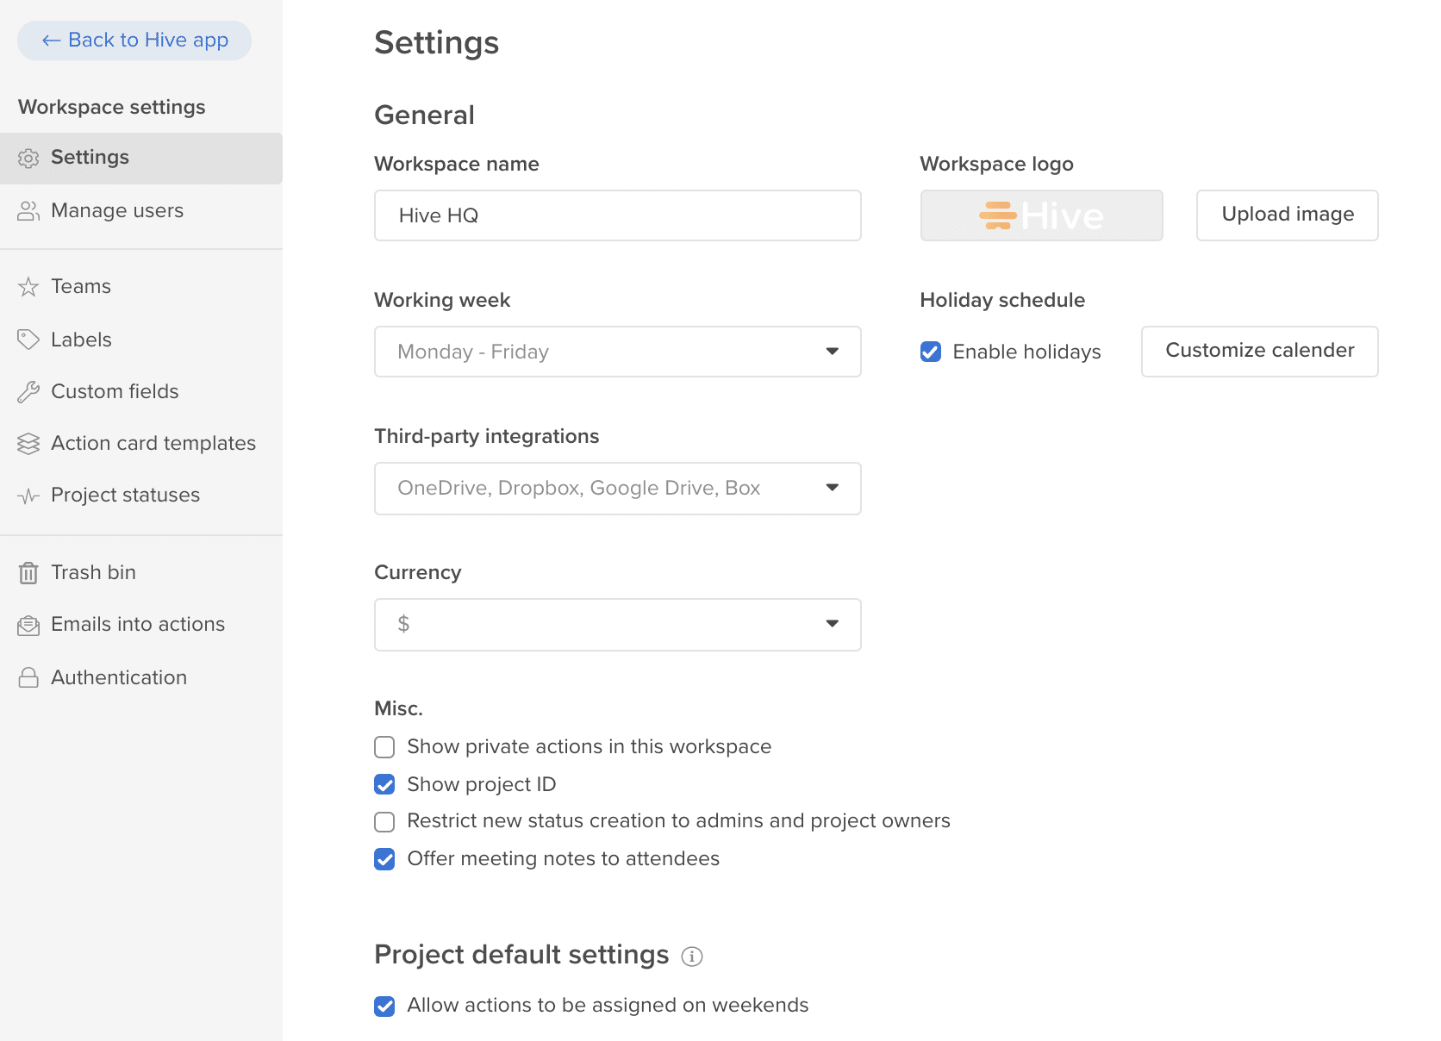Open the Trash bin icon
This screenshot has height=1041, width=1441.
(28, 571)
